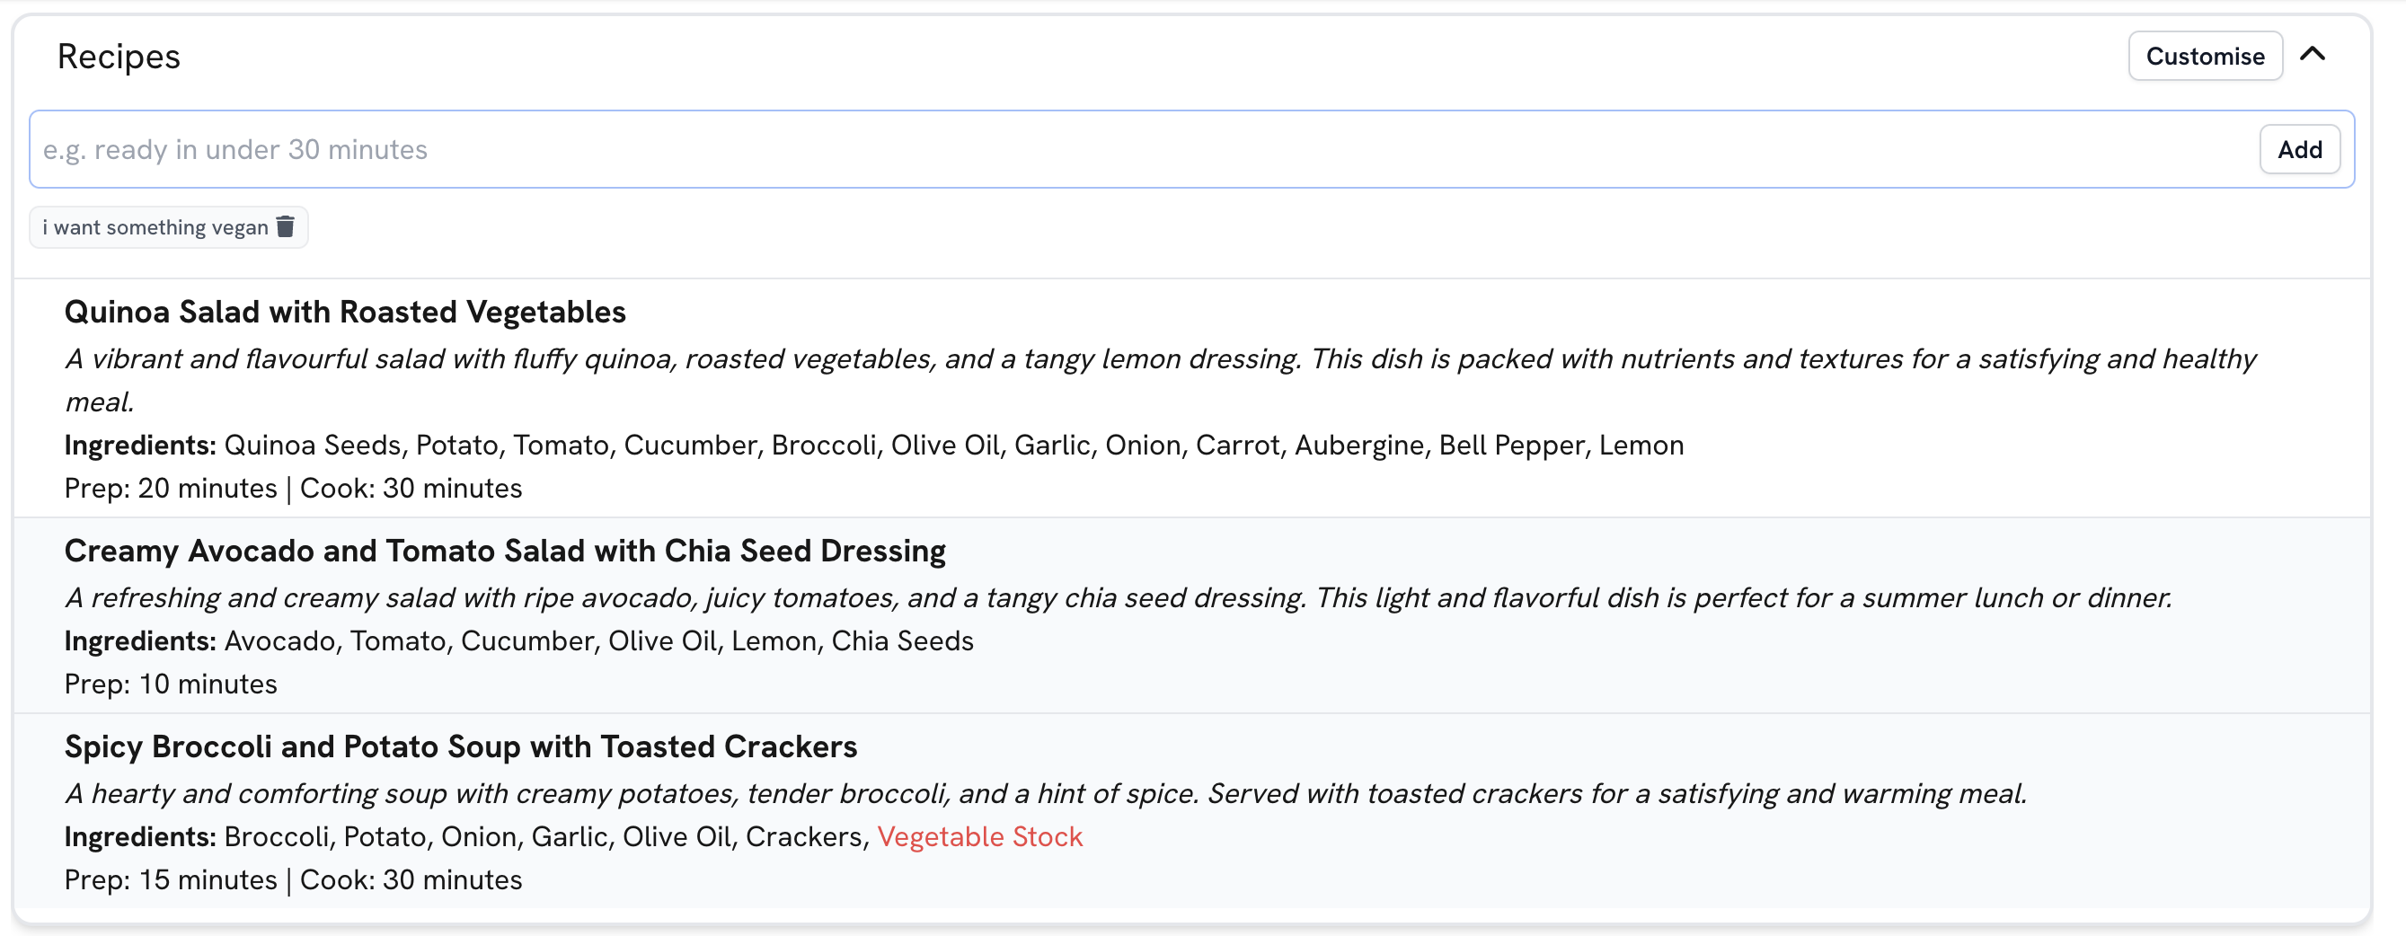2406x936 pixels.
Task: Select the Quinoa Salad description text
Action: (1158, 359)
